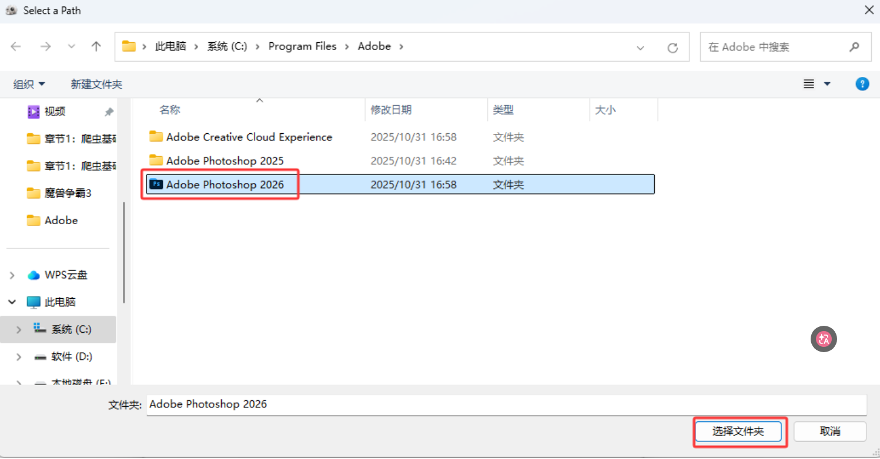This screenshot has width=880, height=459.
Task: Sort by the 类型 column header
Action: (x=503, y=110)
